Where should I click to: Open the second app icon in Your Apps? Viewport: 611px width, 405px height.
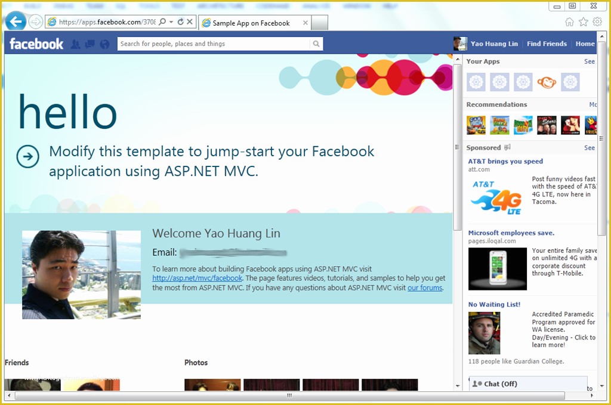click(x=499, y=82)
